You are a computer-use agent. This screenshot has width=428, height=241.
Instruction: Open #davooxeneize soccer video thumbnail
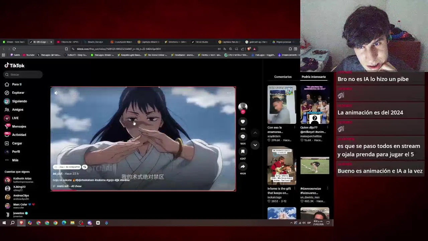[315, 165]
